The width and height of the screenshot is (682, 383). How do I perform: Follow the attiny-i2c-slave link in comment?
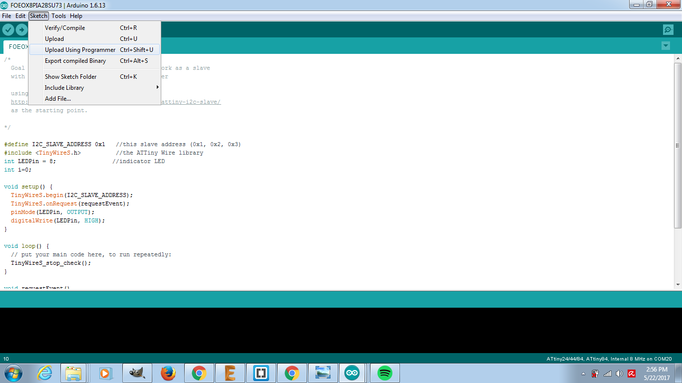[191, 102]
